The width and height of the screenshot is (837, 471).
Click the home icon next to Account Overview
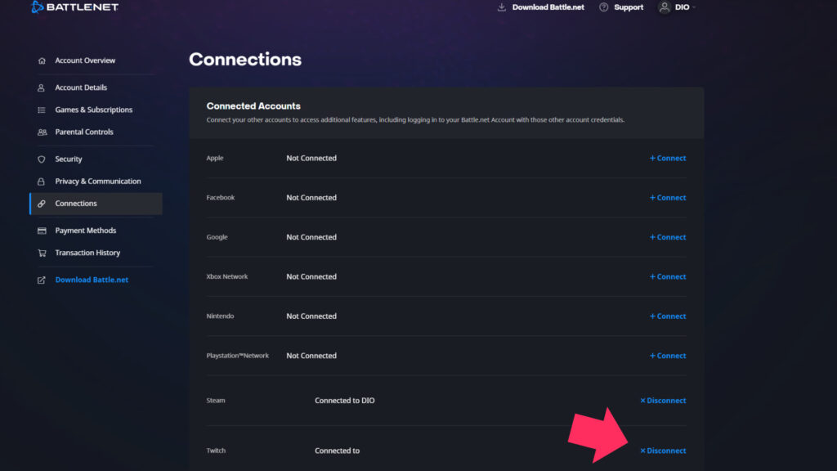41,61
